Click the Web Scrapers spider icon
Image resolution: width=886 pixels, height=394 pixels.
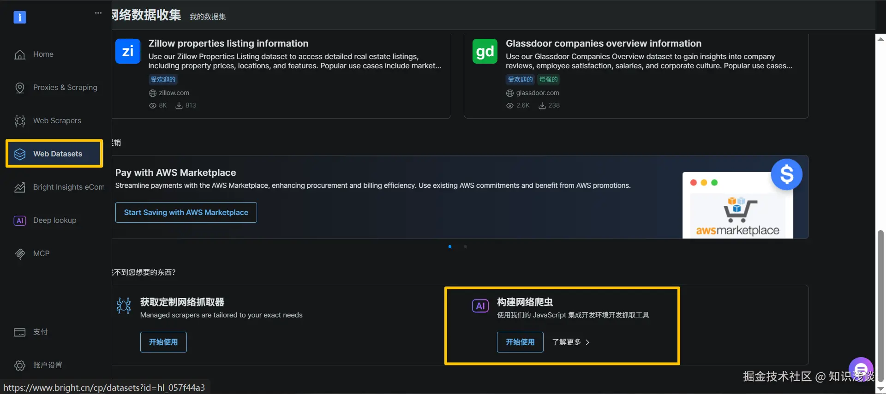[20, 121]
